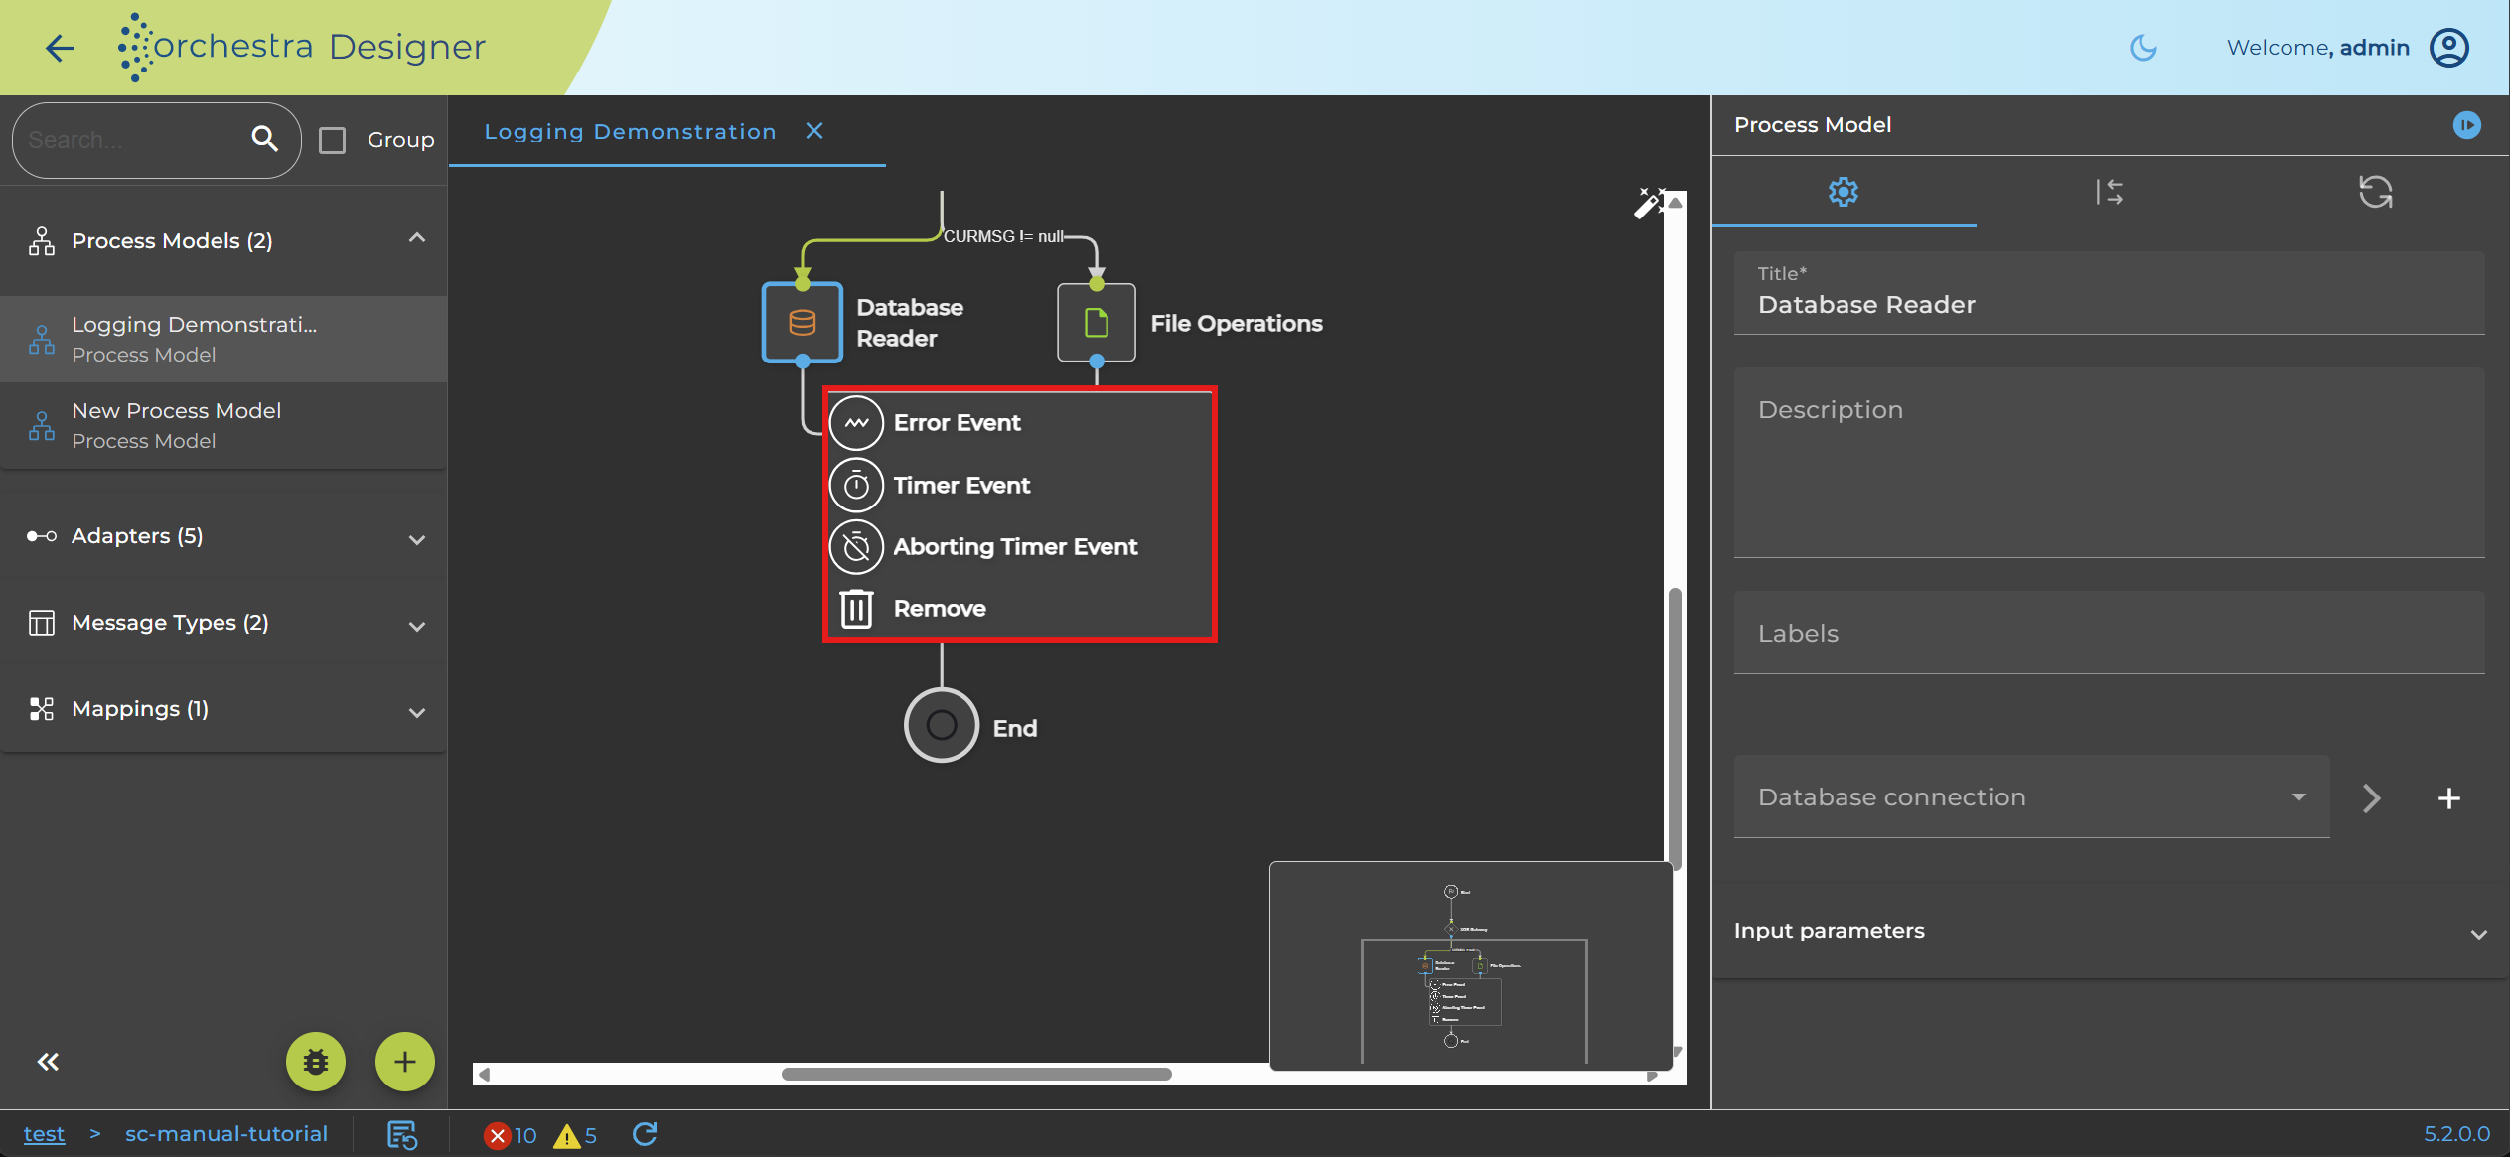2510x1157 pixels.
Task: Select the End event node
Action: click(x=942, y=725)
